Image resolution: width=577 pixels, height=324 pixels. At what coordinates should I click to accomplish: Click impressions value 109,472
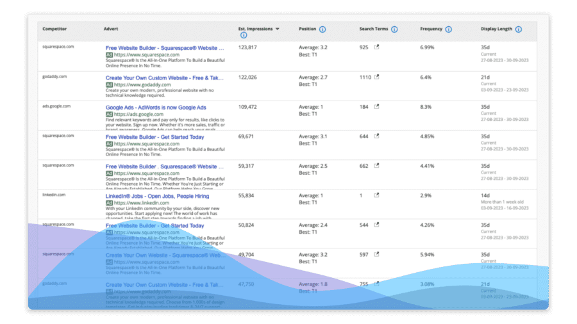[x=247, y=107]
